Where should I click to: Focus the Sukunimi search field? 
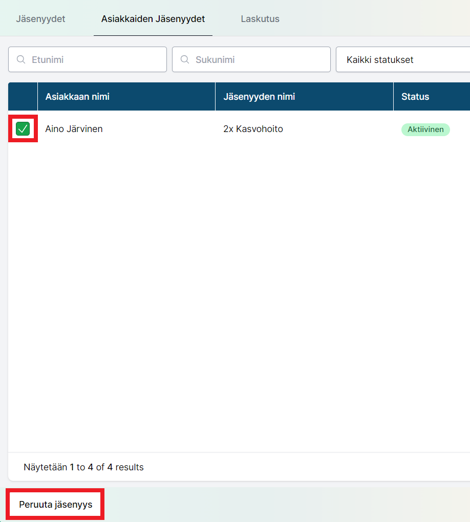[x=259, y=60]
